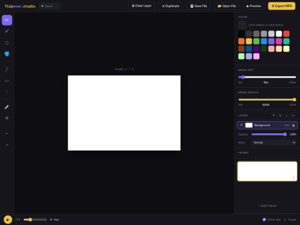
Task: Start playback with yellow play button
Action: coord(8,219)
